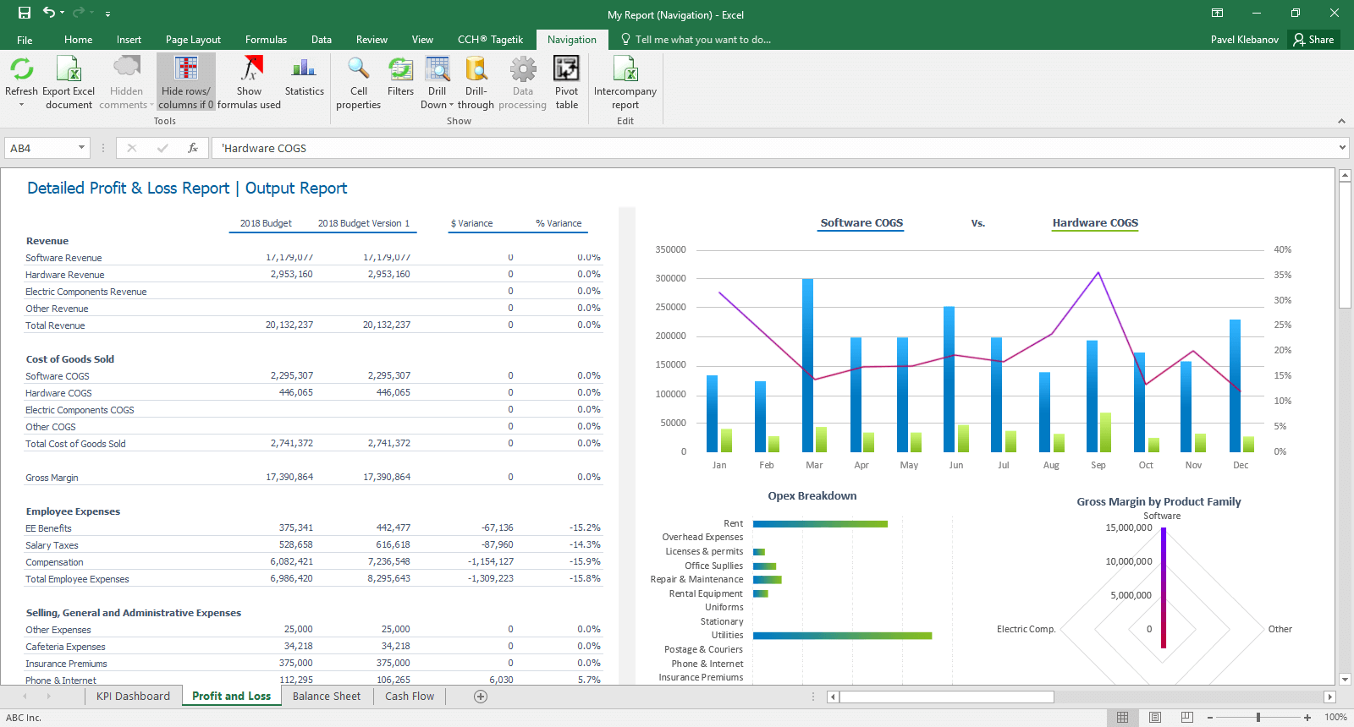1354x727 pixels.
Task: Open the CCH Tagetik ribbon tab
Action: point(490,40)
